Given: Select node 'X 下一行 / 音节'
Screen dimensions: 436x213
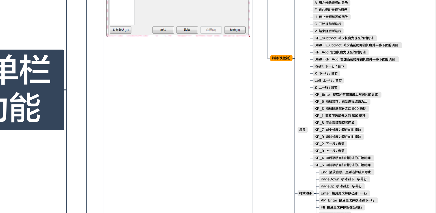Looking at the screenshot, I should click(326, 73).
